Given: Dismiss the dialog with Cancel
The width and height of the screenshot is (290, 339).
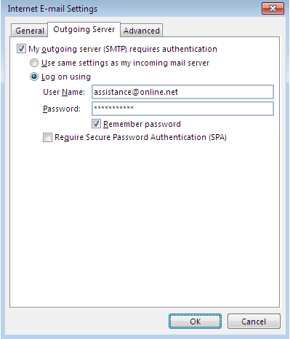Looking at the screenshot, I should 254,322.
